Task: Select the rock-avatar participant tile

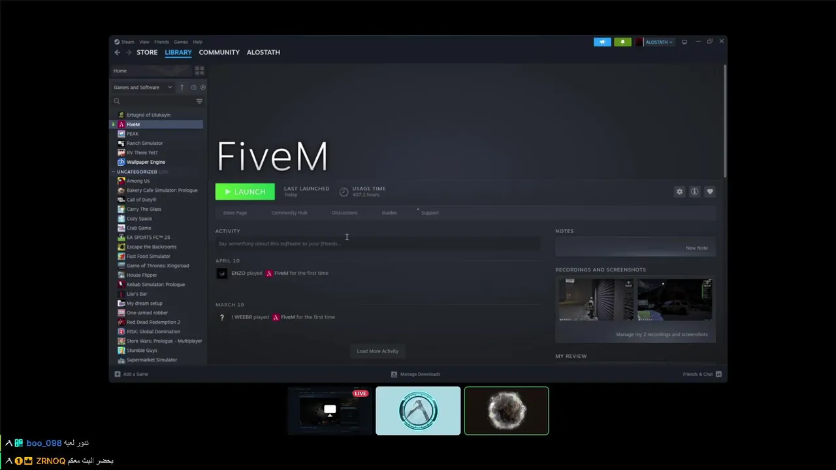Action: pos(506,411)
